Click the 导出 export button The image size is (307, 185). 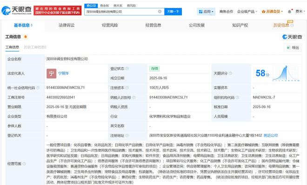[293, 48]
